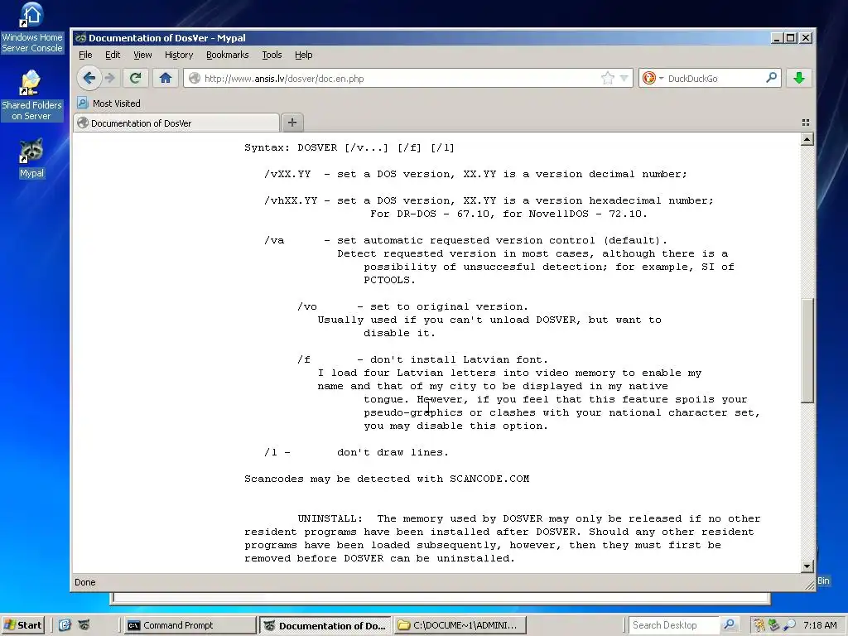This screenshot has height=636, width=848.
Task: Click the Search Desktop magnifier icon
Action: 729,624
